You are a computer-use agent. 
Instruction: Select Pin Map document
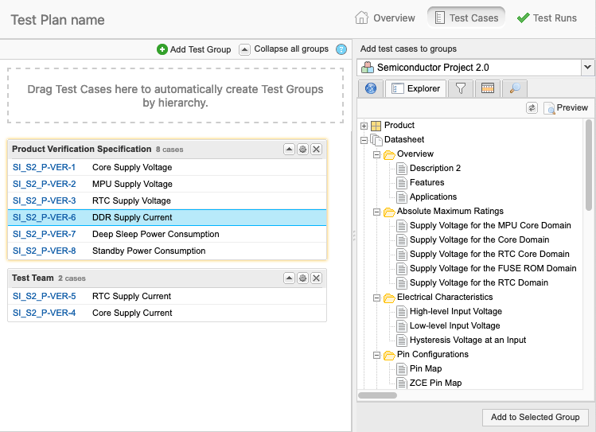tap(426, 368)
